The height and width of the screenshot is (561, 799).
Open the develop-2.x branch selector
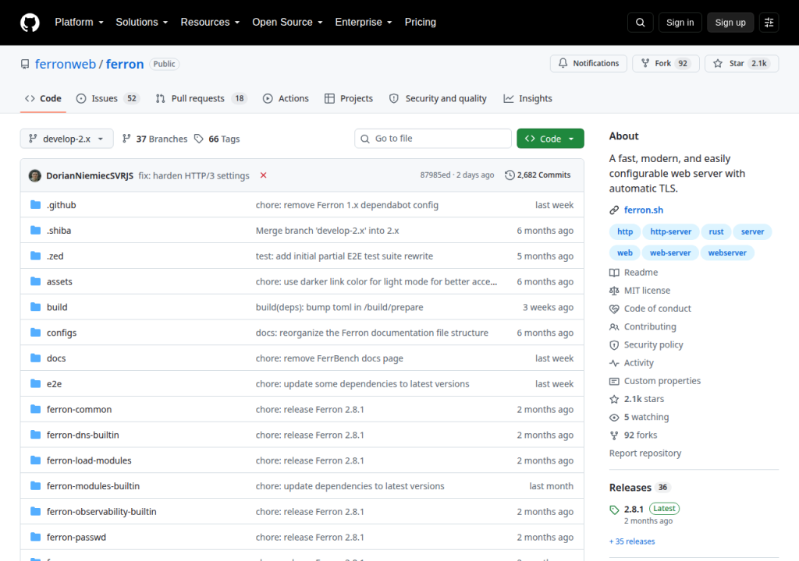coord(67,139)
